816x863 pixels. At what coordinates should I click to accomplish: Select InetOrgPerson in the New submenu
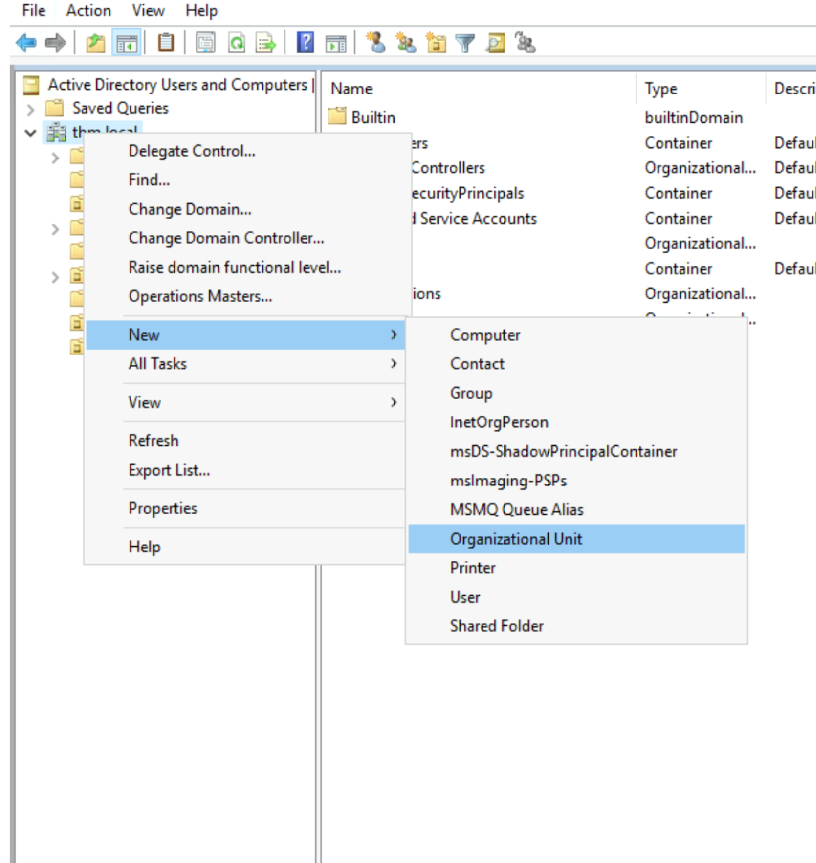[576, 422]
